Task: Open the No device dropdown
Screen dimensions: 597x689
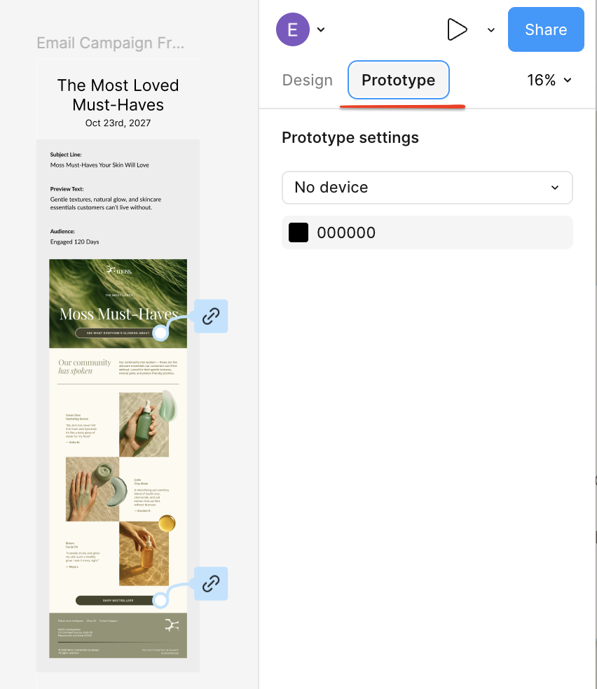Action: [427, 187]
